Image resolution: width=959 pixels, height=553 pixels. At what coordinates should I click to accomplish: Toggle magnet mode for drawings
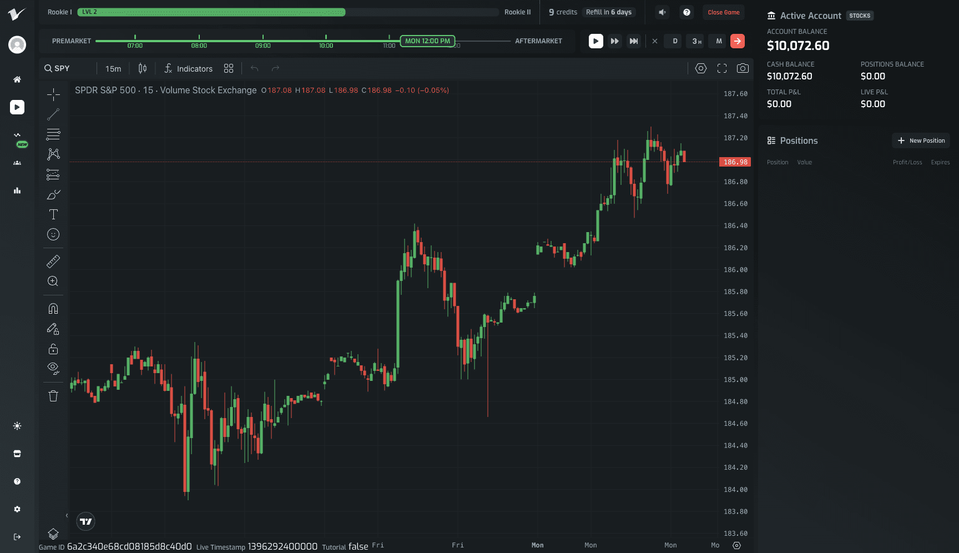[x=53, y=309]
